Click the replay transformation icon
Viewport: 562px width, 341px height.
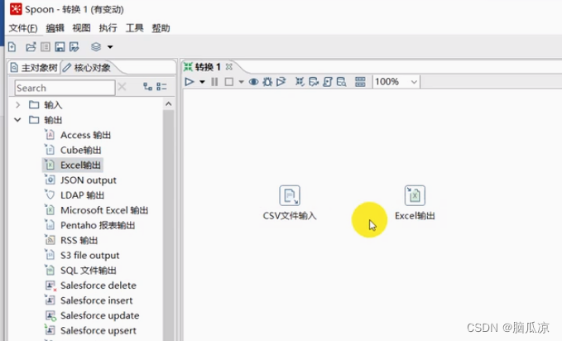[x=281, y=82]
